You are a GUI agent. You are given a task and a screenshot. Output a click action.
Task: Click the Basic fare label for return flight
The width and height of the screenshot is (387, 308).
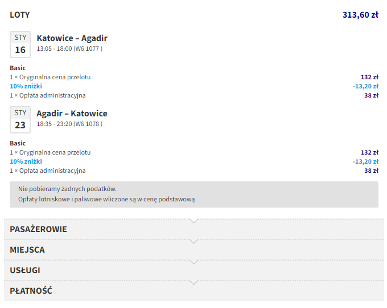[18, 143]
